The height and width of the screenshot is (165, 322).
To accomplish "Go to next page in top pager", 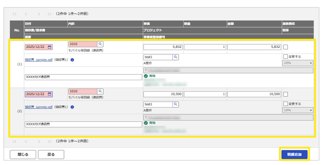I will click(x=39, y=14).
